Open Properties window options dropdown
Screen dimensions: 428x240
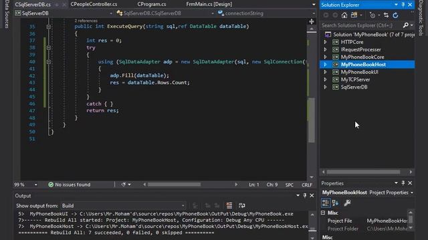396,183
